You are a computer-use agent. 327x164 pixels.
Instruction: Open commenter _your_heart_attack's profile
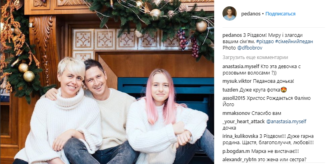(x=243, y=122)
